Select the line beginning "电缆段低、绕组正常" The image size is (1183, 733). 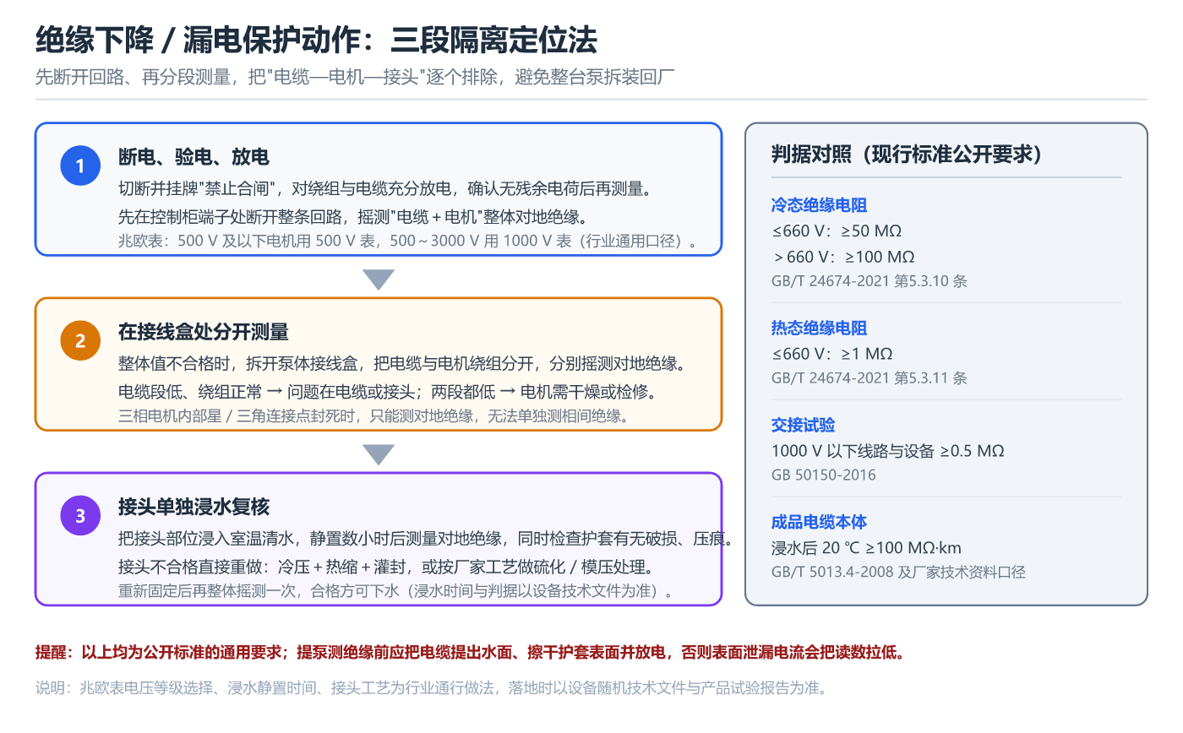(x=387, y=391)
